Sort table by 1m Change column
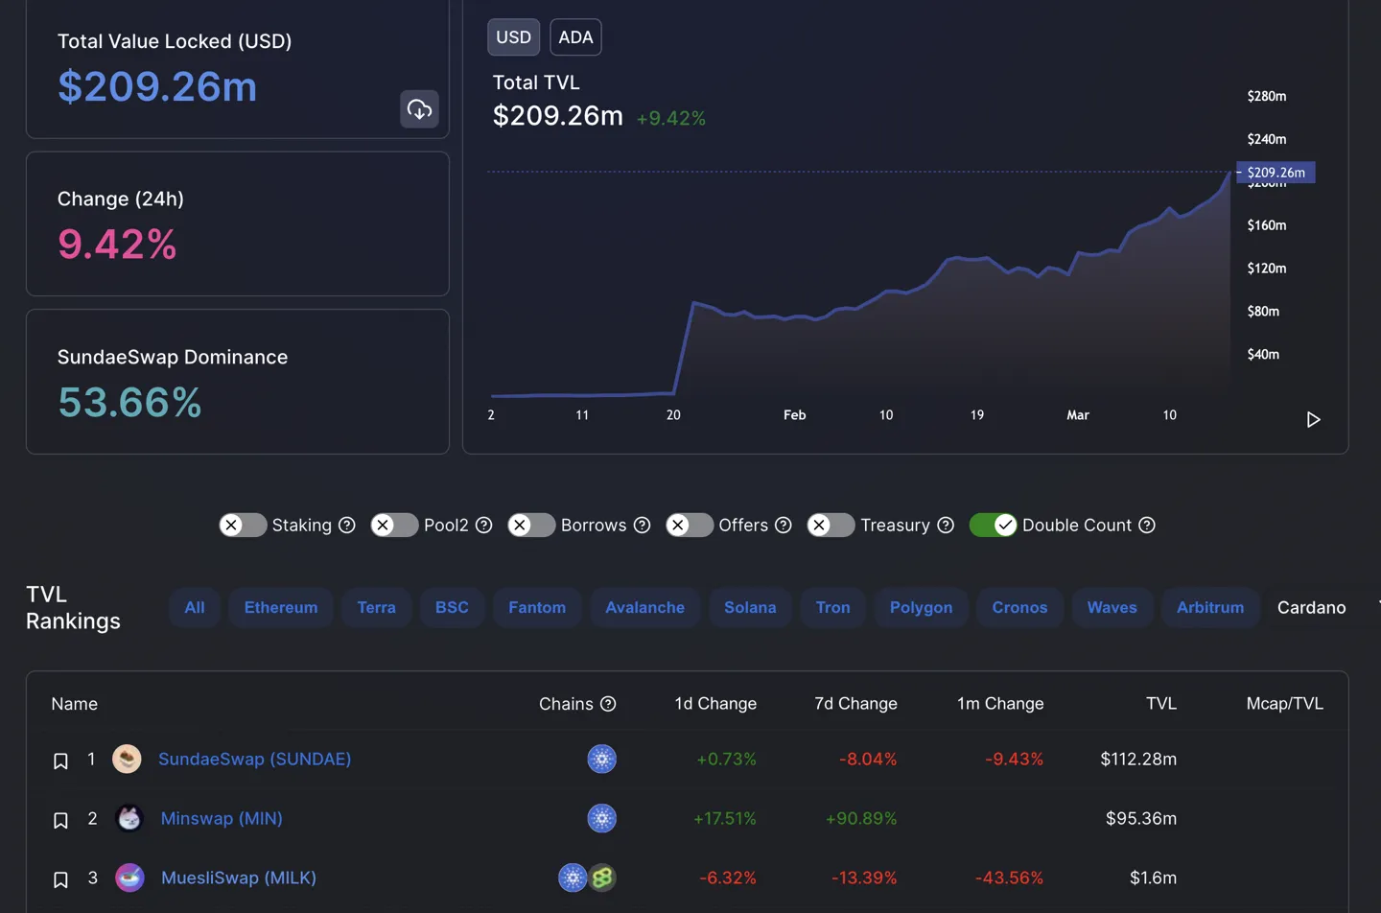Viewport: 1381px width, 913px height. click(x=1000, y=704)
